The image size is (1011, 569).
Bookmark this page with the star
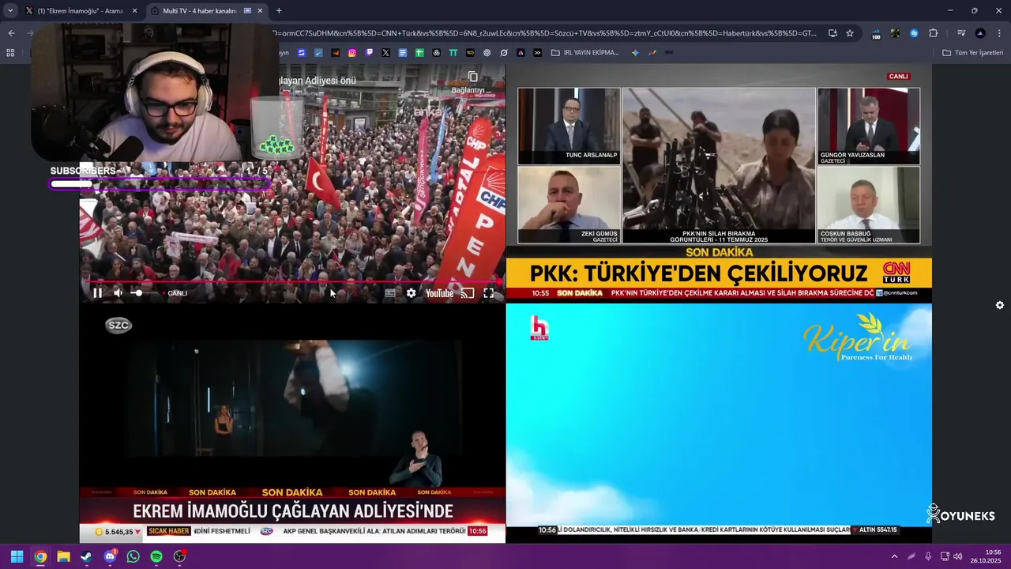(850, 33)
